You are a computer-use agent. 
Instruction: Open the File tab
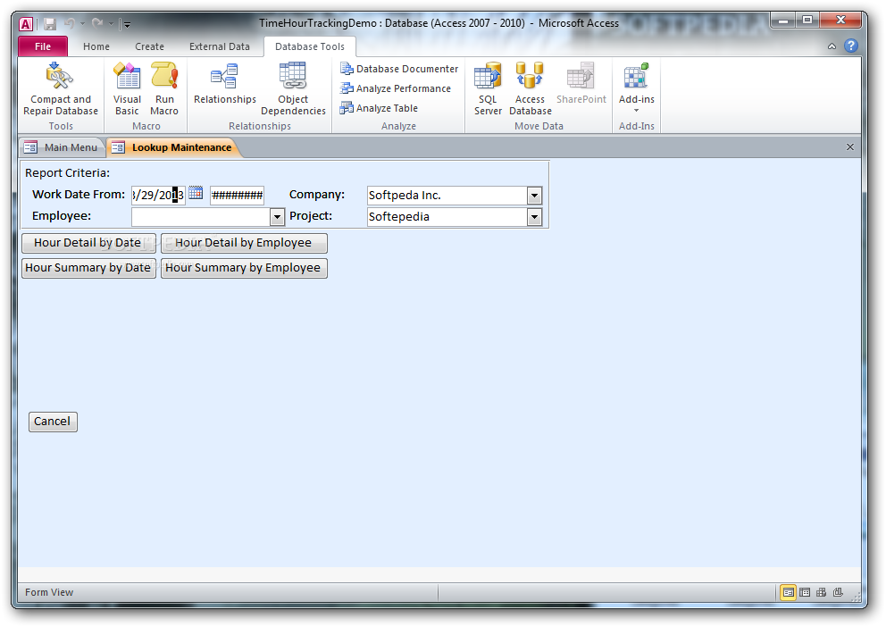pyautogui.click(x=43, y=46)
